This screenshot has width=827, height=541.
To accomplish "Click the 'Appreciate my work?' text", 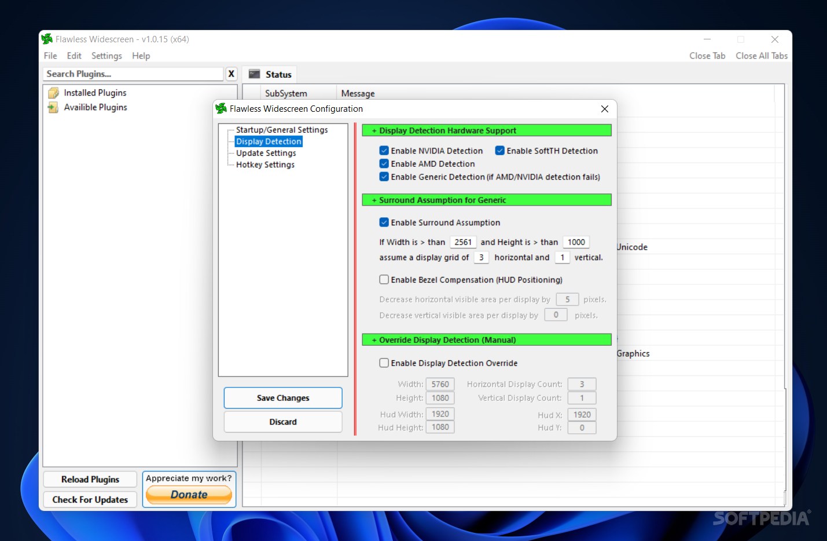I will click(x=189, y=478).
